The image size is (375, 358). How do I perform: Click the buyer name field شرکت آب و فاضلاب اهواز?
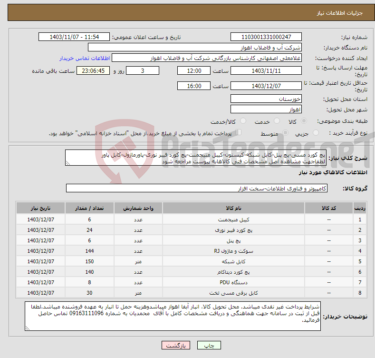click(195, 48)
